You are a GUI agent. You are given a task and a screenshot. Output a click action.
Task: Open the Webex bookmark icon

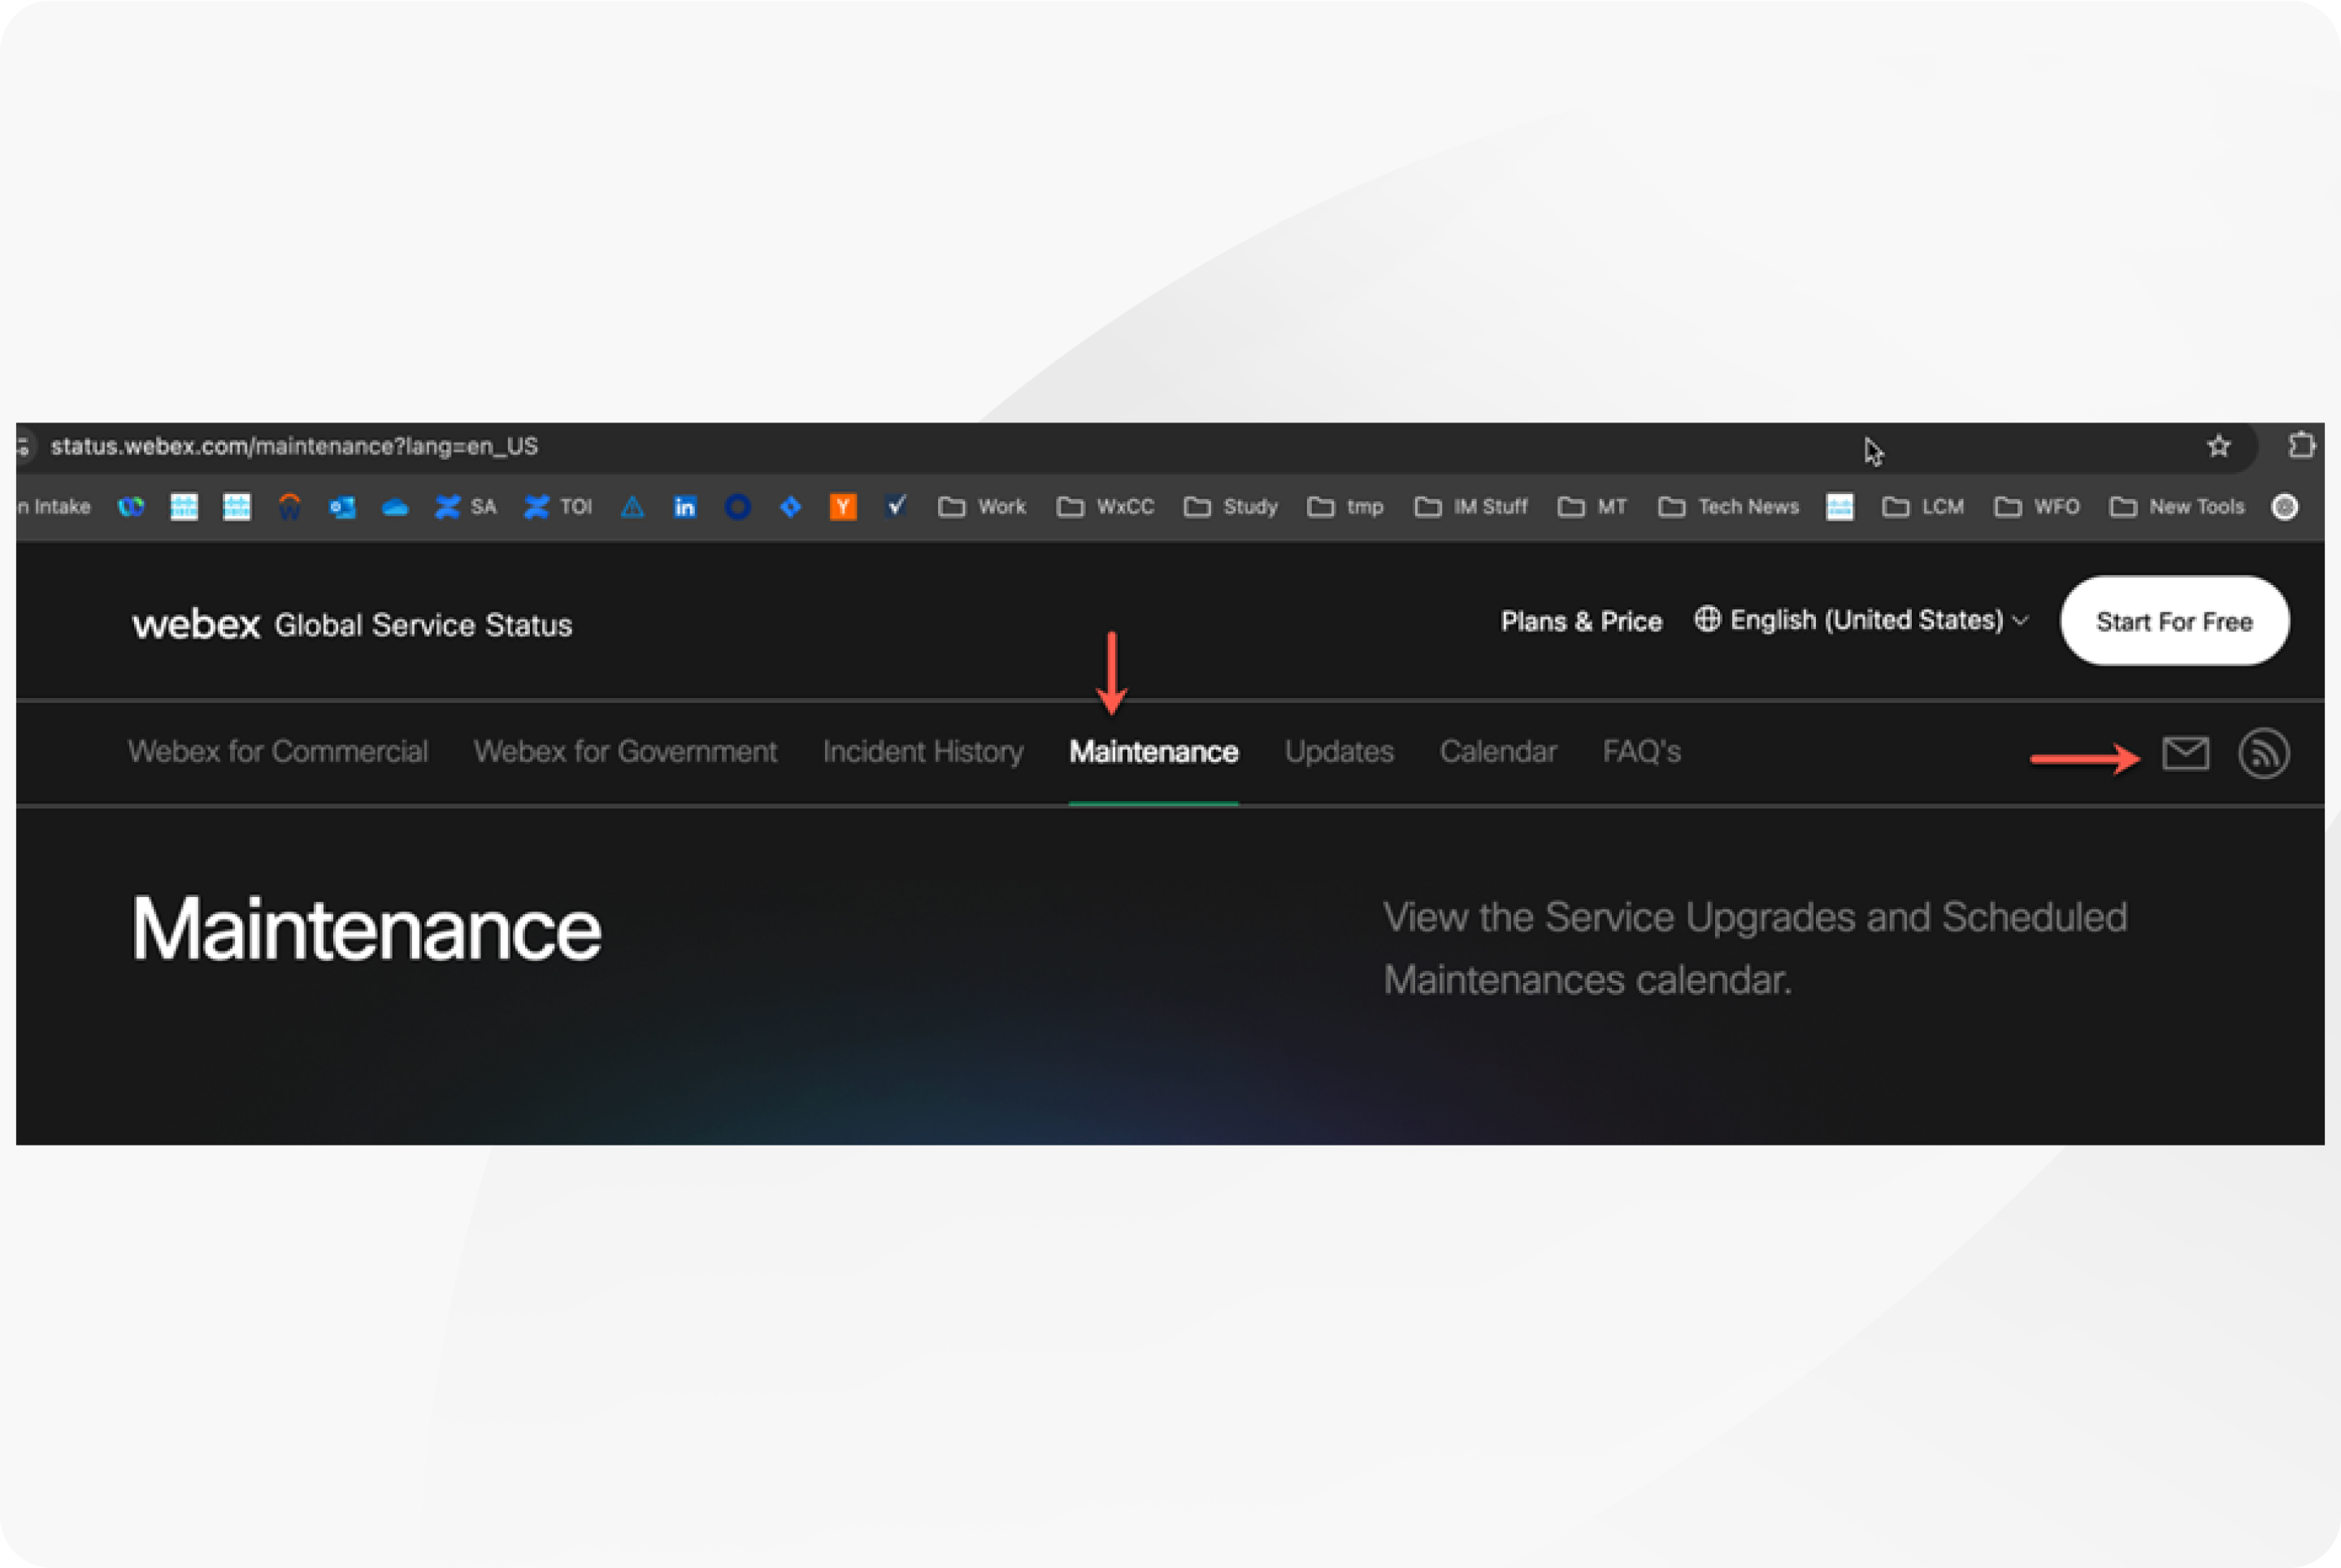(x=131, y=507)
